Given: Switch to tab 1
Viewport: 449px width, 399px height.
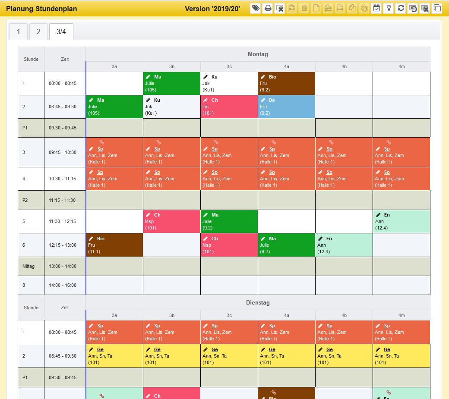Looking at the screenshot, I should (19, 32).
